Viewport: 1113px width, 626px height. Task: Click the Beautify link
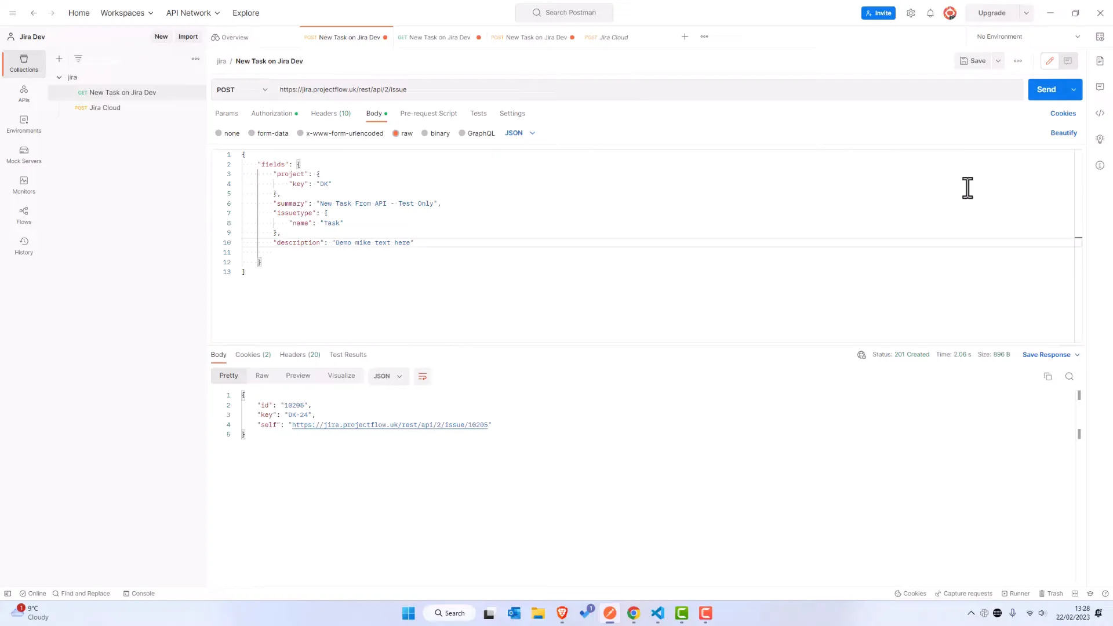(1064, 133)
